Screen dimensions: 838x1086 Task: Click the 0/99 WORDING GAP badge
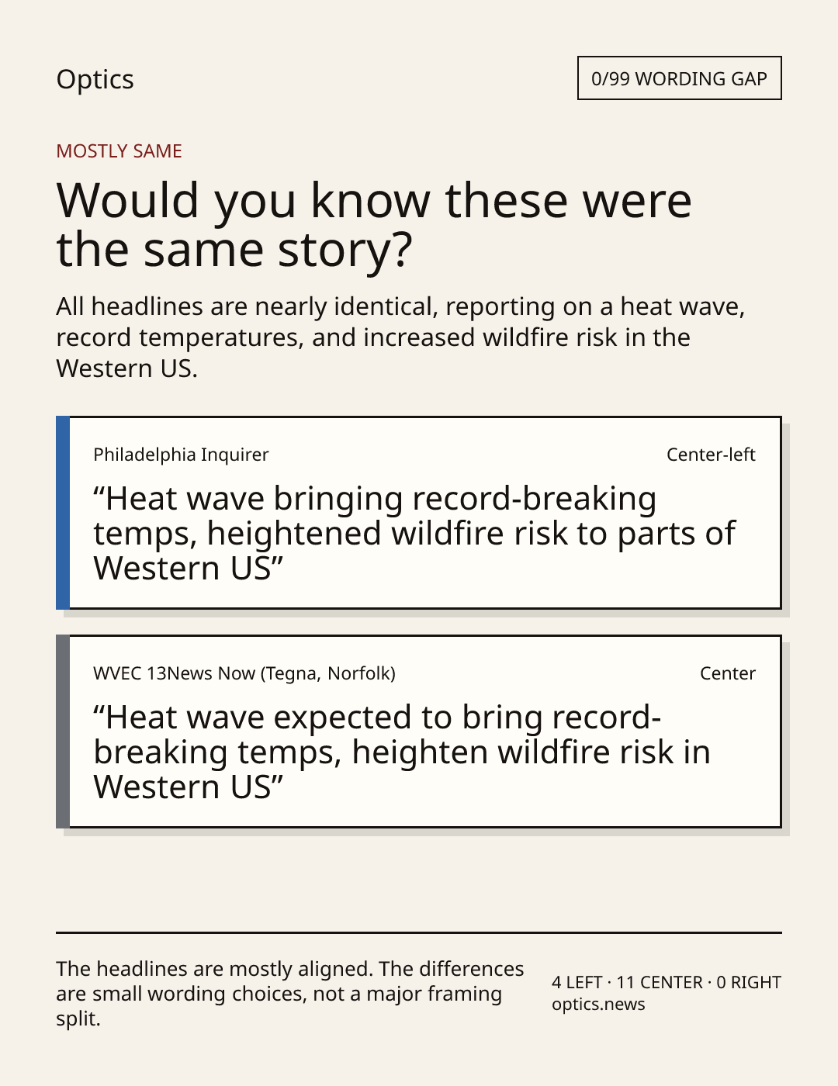pyautogui.click(x=679, y=78)
